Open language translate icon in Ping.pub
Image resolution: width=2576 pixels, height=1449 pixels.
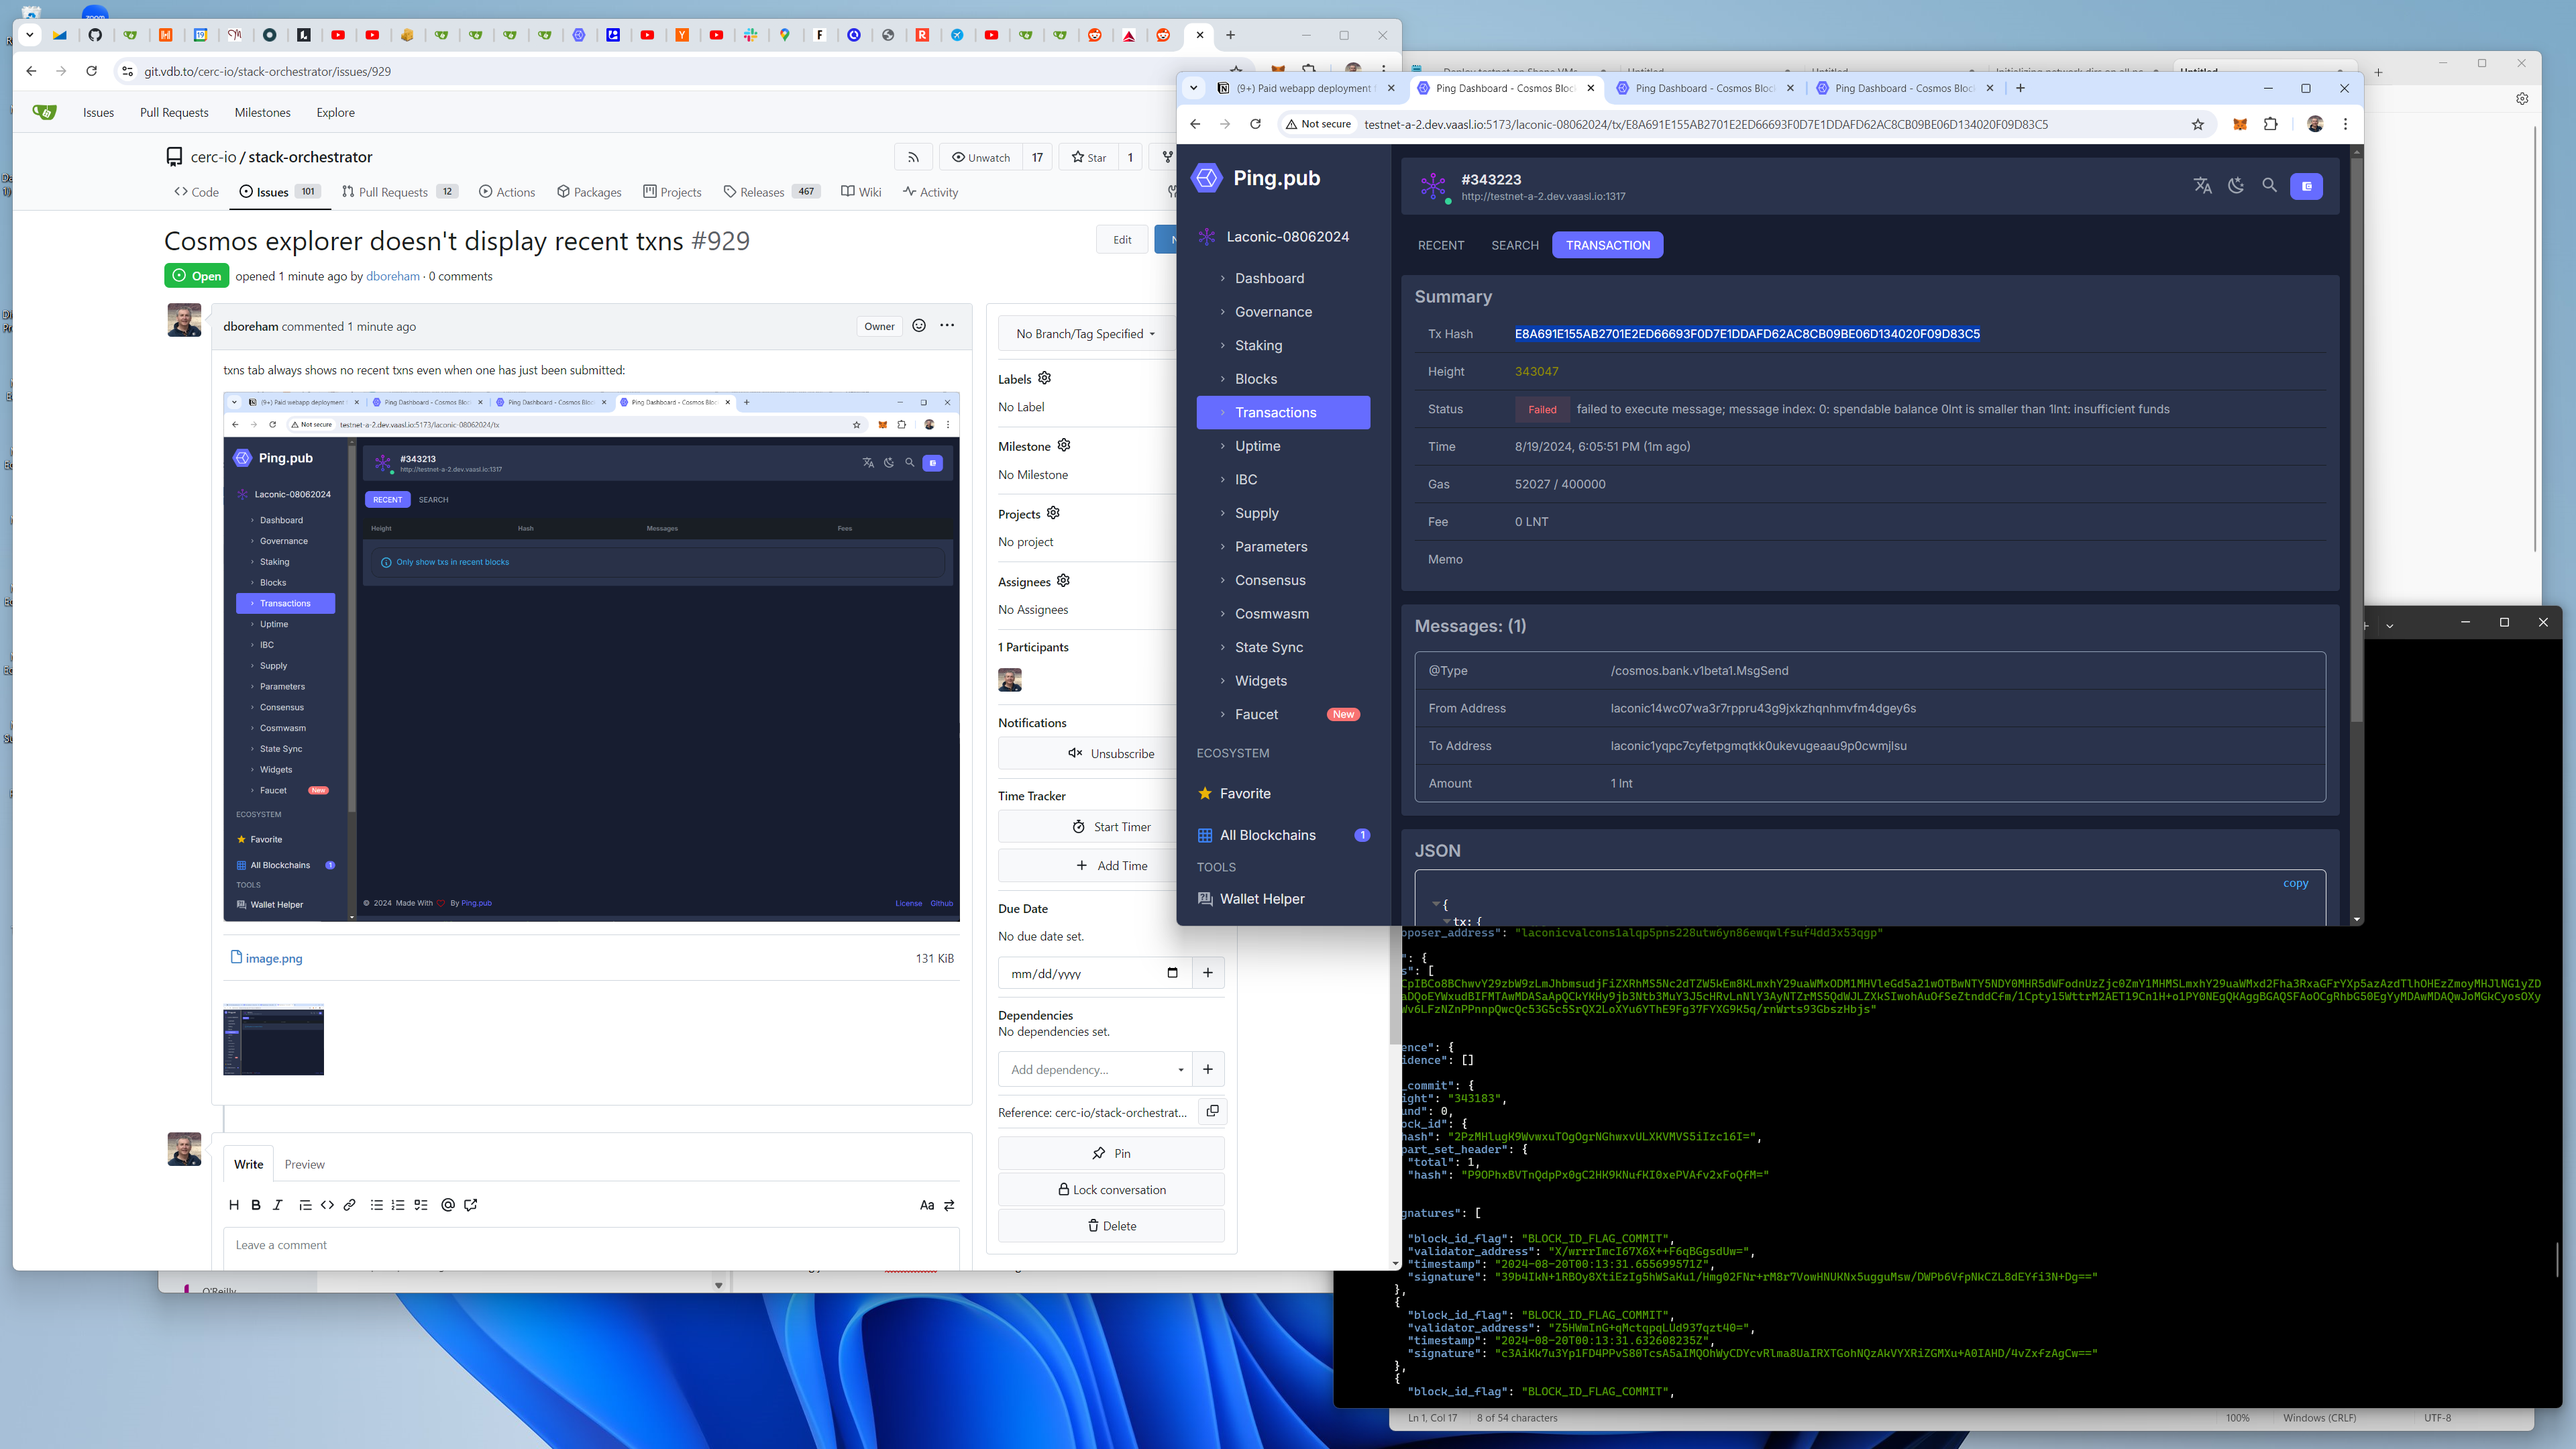coord(2203,186)
